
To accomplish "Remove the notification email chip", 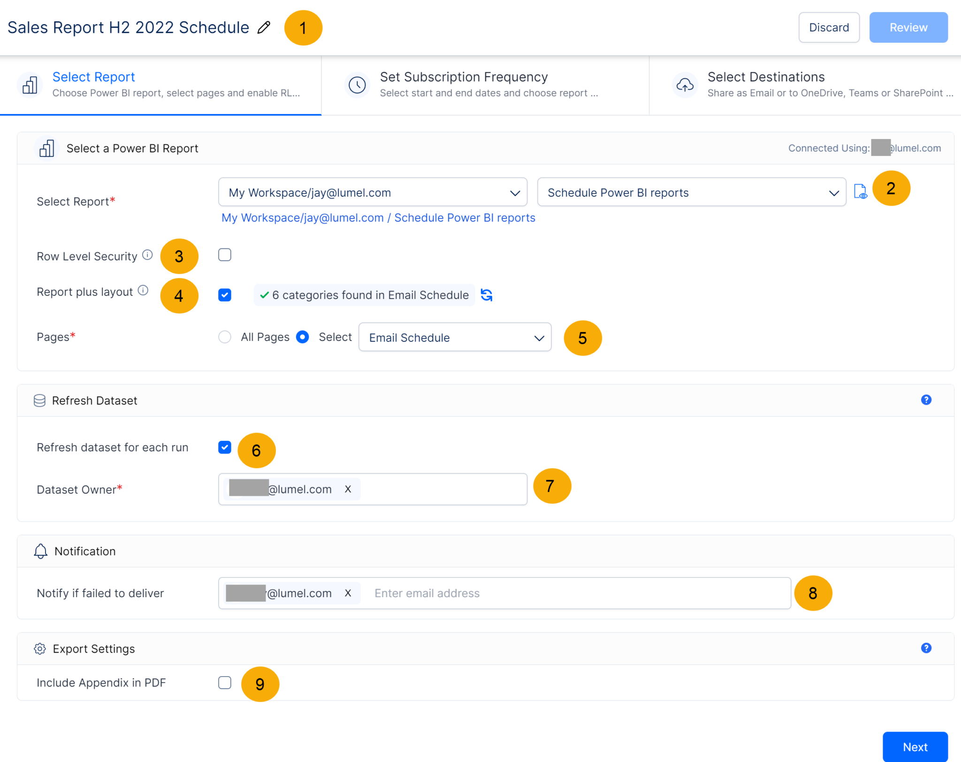I will tap(348, 593).
